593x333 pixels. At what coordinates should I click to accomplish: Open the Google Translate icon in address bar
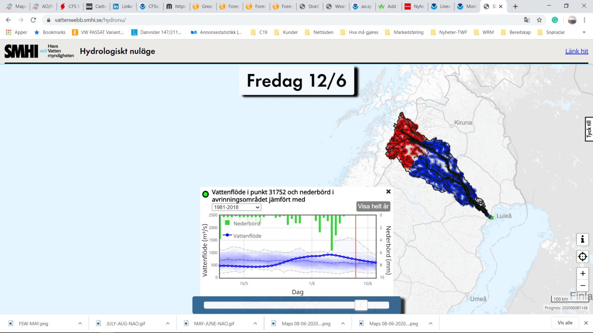[526, 20]
